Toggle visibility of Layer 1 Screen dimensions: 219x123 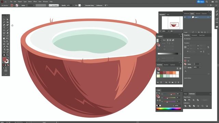(185, 17)
